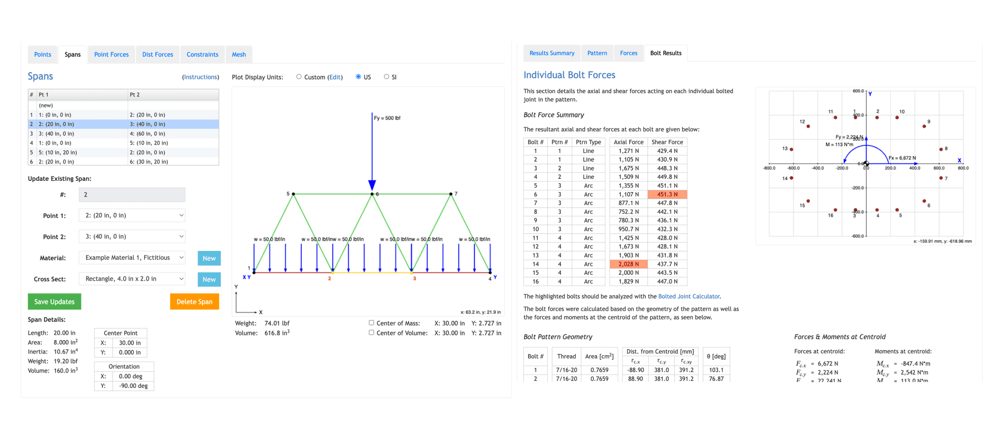Click the Axial Force column header
999x442 pixels.
[629, 142]
